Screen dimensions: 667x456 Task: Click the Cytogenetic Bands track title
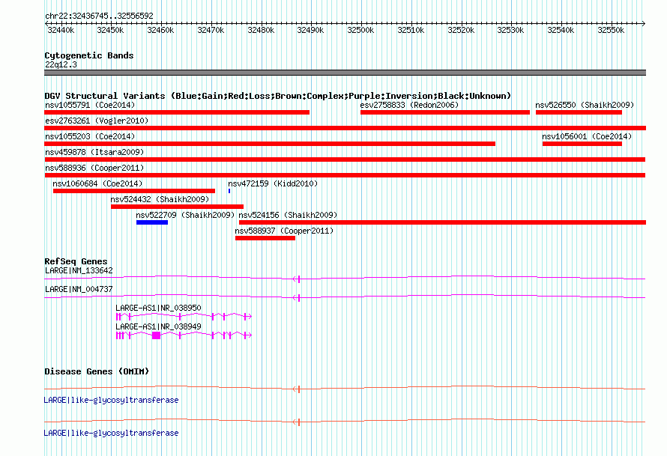tap(89, 55)
